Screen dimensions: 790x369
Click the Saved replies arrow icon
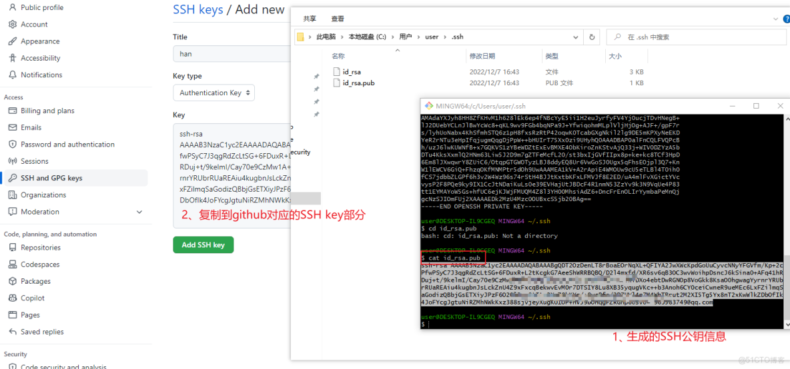click(x=13, y=332)
